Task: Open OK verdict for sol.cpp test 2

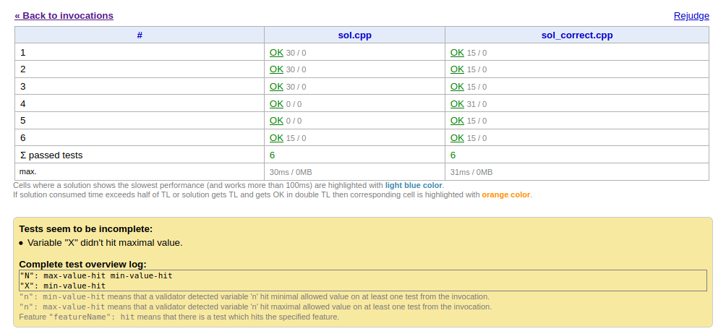Action: click(276, 69)
